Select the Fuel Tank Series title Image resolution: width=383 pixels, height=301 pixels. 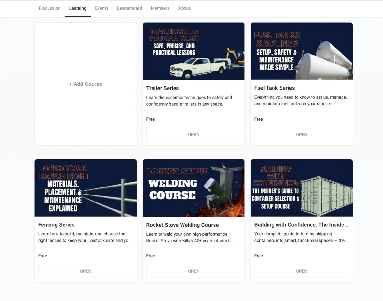coord(274,88)
